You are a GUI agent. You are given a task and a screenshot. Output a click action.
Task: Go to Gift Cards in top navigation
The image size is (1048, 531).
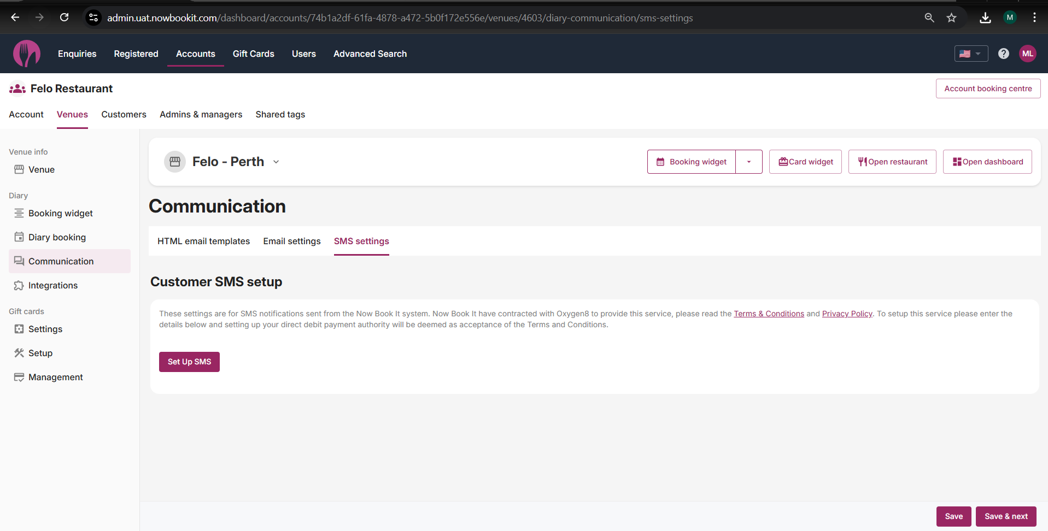coord(253,54)
